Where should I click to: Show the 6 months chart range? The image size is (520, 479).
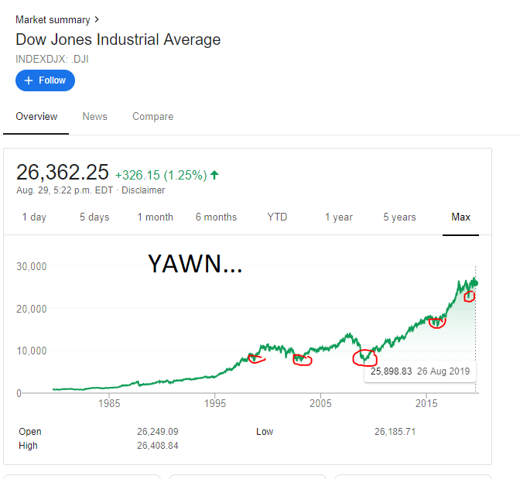click(x=217, y=217)
